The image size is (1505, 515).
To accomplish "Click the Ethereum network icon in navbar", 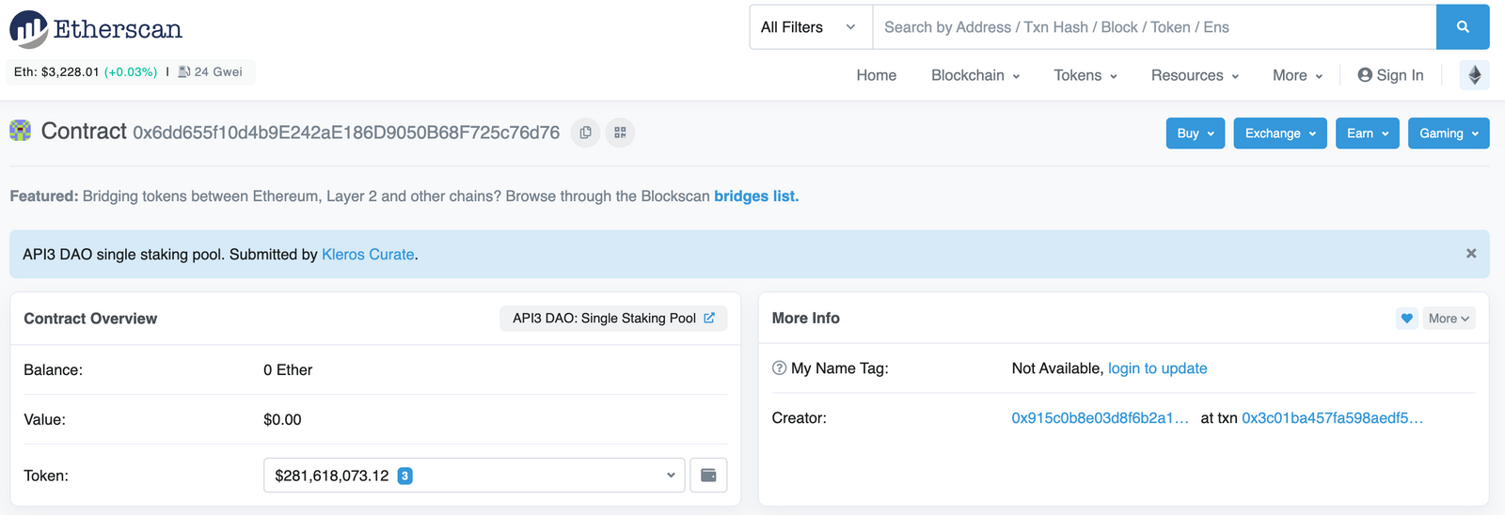I will (x=1474, y=75).
